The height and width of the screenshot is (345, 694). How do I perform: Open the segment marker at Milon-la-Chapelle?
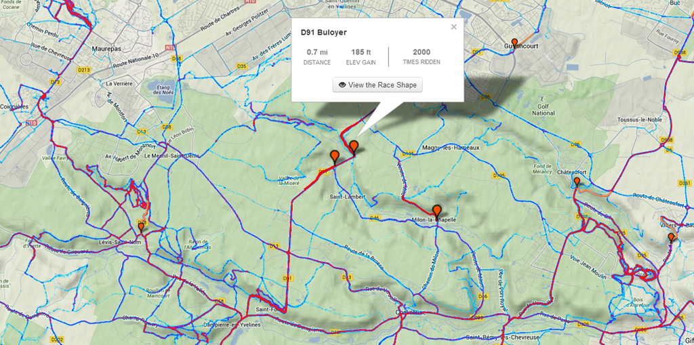437,212
